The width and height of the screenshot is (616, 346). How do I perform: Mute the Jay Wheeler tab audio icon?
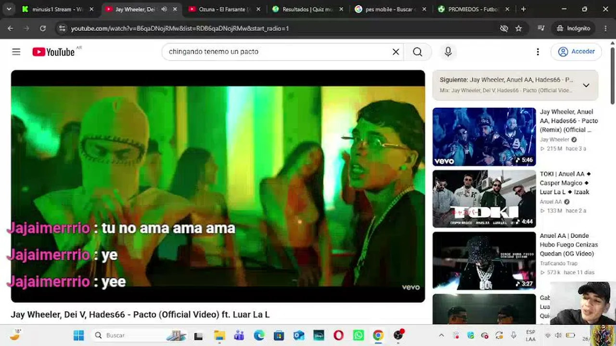click(164, 9)
